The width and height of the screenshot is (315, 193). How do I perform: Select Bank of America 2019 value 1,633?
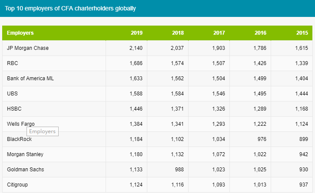pyautogui.click(x=136, y=79)
